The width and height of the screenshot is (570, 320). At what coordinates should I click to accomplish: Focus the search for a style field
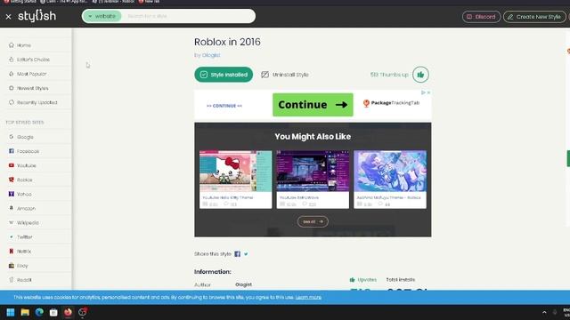[x=188, y=16]
